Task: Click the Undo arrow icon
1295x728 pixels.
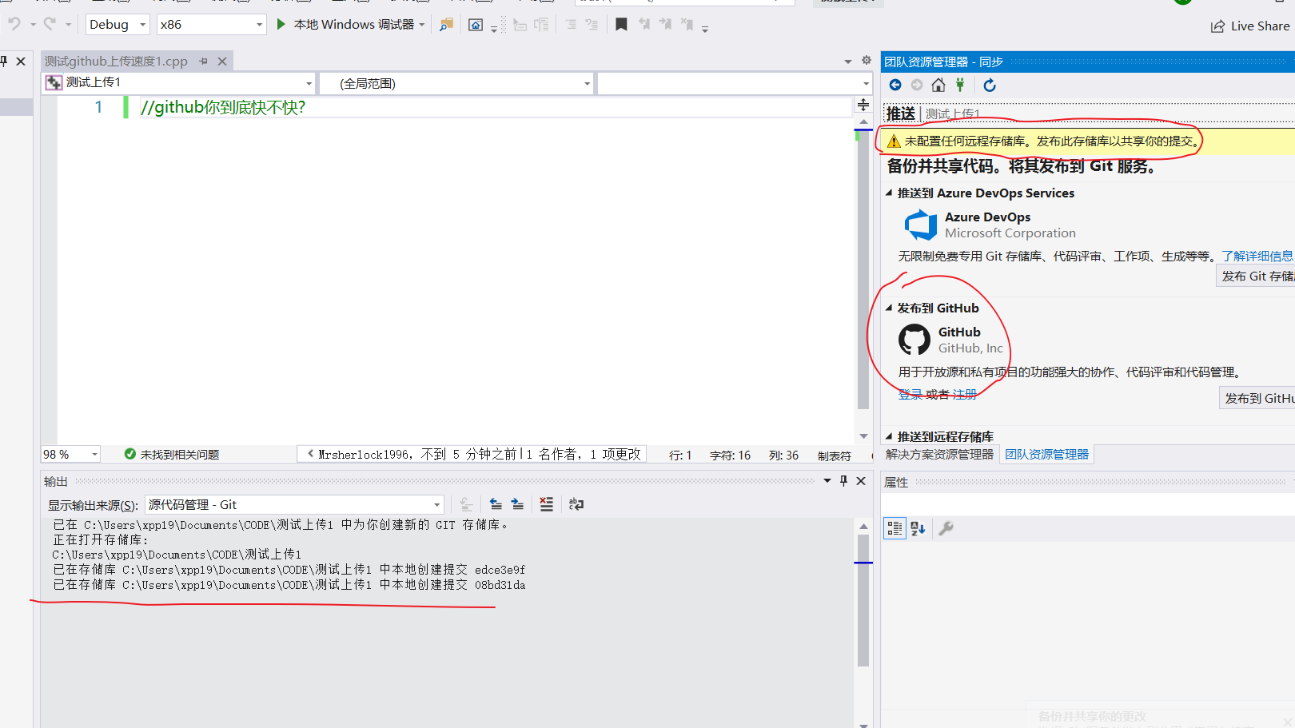Action: tap(14, 24)
